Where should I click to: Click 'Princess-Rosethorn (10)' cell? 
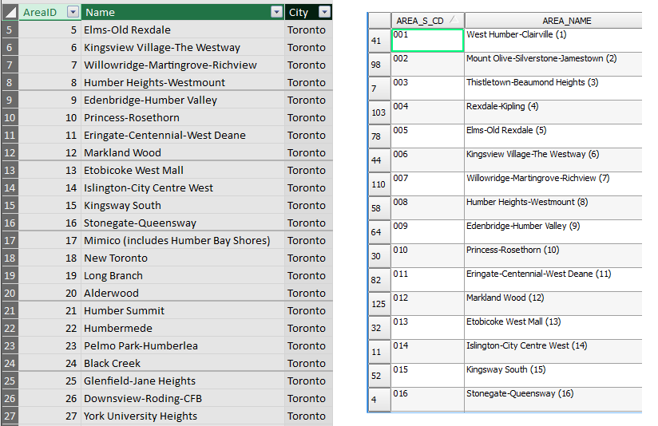click(x=553, y=255)
